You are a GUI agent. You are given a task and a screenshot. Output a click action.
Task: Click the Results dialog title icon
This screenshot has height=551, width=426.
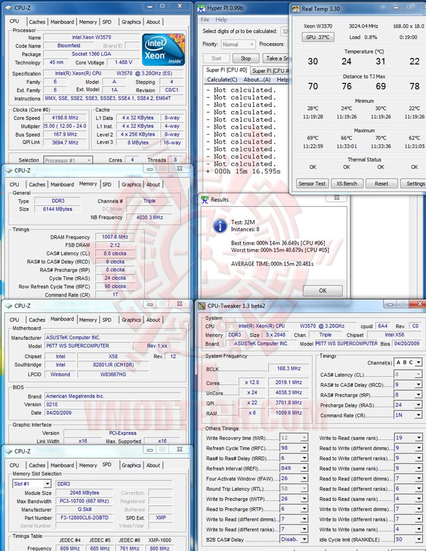click(x=204, y=200)
